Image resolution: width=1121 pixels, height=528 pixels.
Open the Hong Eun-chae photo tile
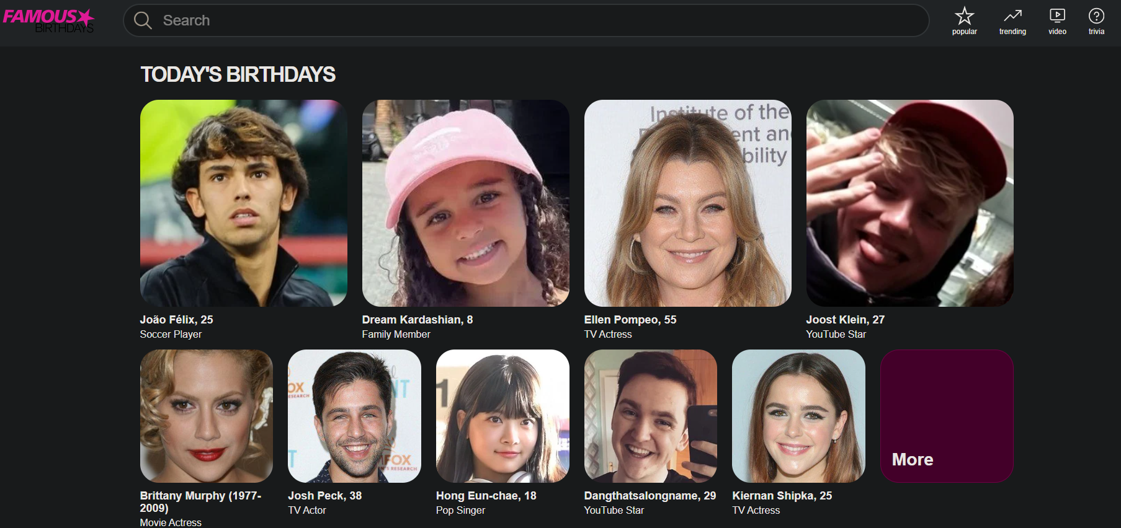tap(502, 416)
